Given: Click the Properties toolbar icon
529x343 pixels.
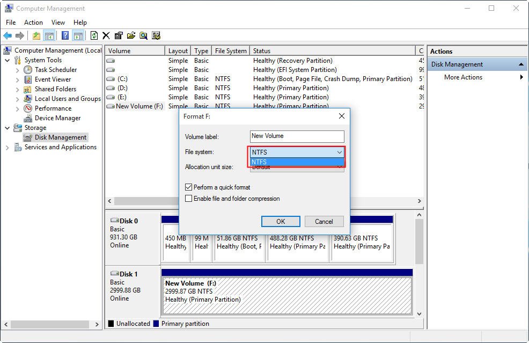Looking at the screenshot, I should coord(119,35).
